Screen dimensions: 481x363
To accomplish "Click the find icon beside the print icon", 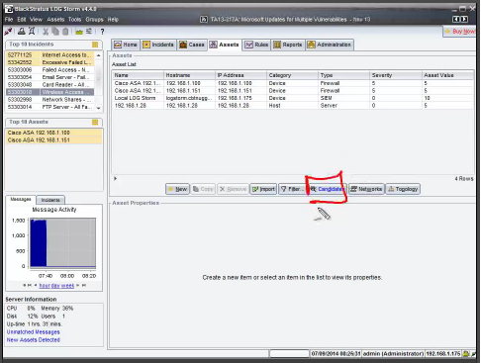I will 32,32.
